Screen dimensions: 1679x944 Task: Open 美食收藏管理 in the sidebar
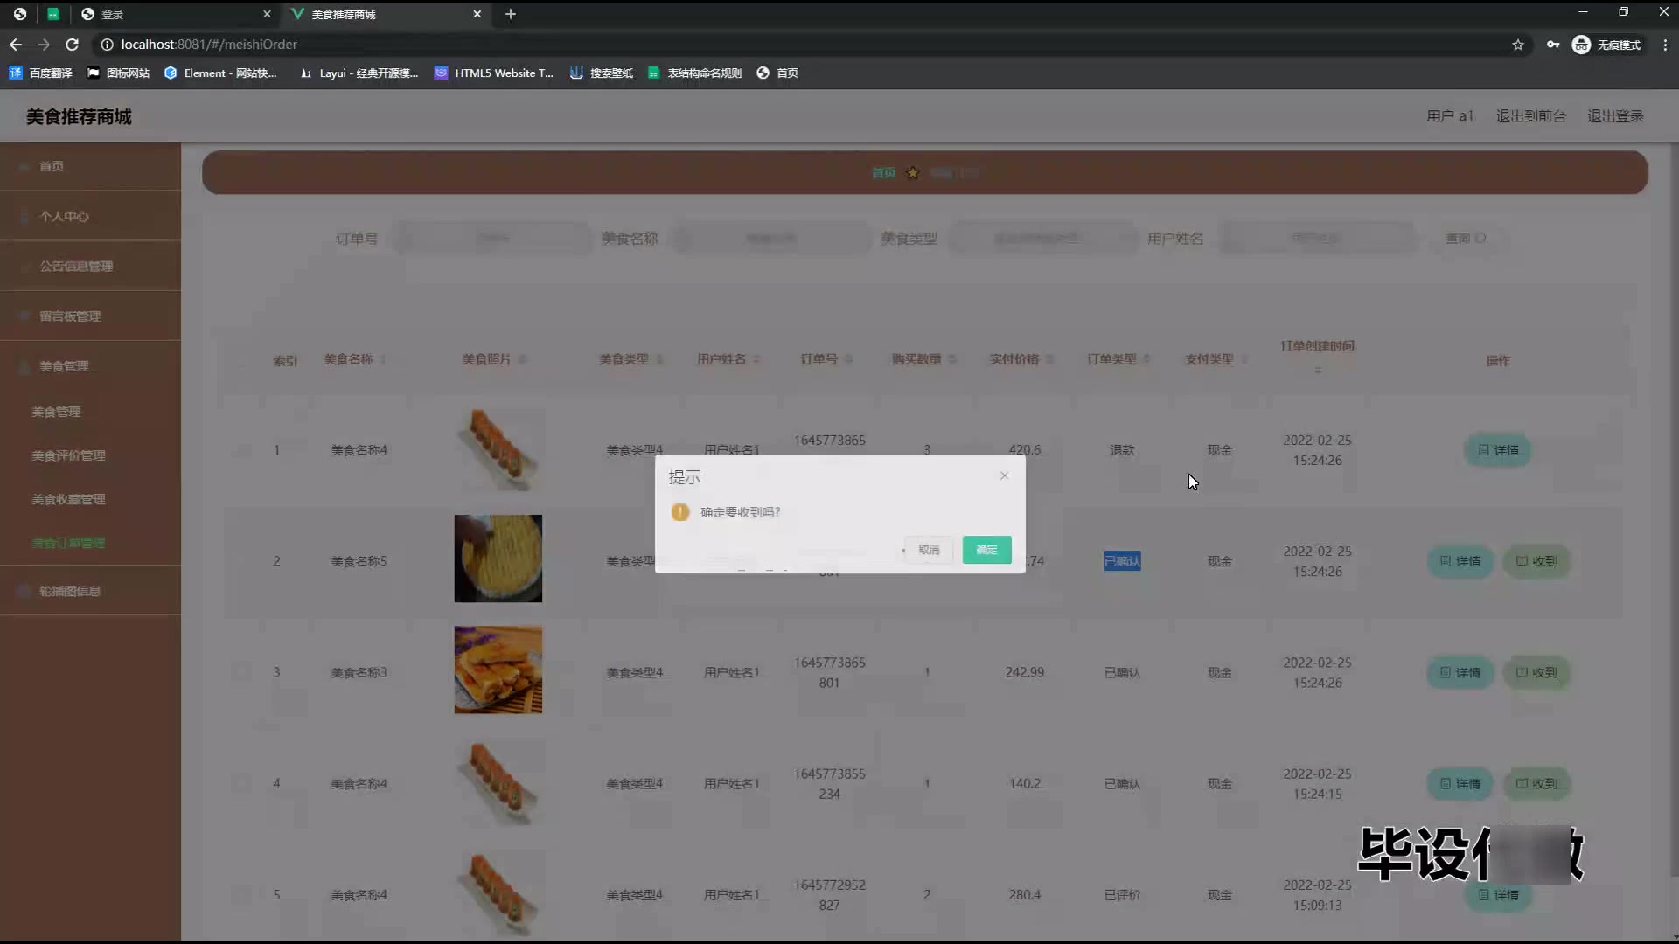coord(68,499)
